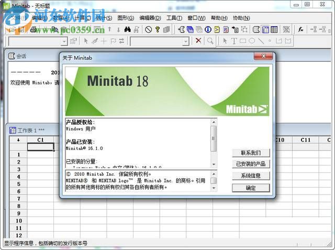Click the Session window toolbar icon
The width and height of the screenshot is (335, 250).
(256, 29)
